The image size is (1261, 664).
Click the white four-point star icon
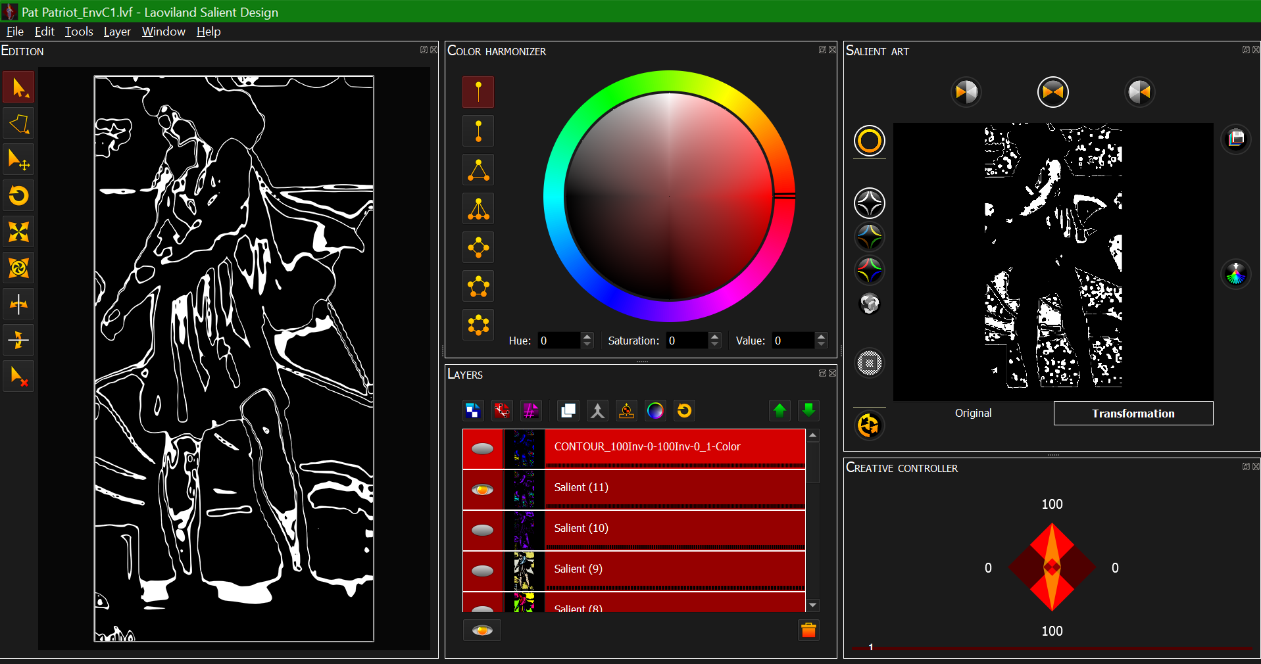869,203
